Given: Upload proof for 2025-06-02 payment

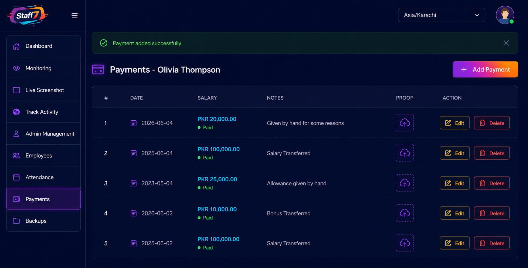Looking at the screenshot, I should coord(404,243).
